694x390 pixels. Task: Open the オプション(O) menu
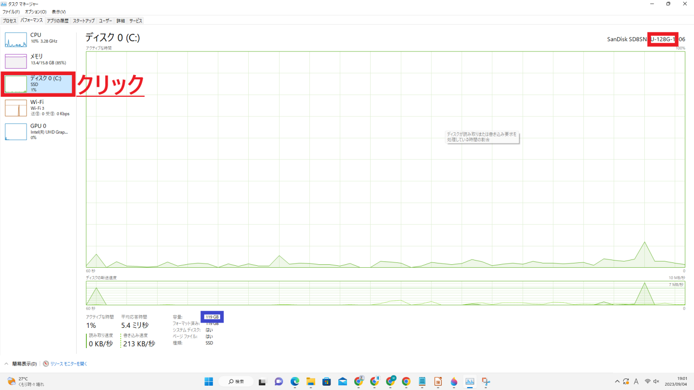click(x=36, y=12)
